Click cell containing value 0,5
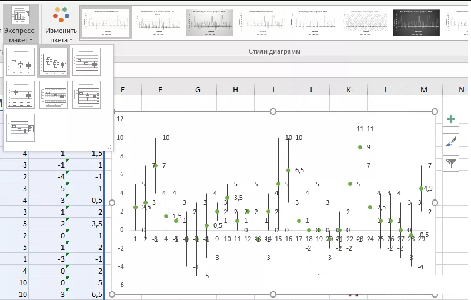The width and height of the screenshot is (471, 300). (85, 200)
